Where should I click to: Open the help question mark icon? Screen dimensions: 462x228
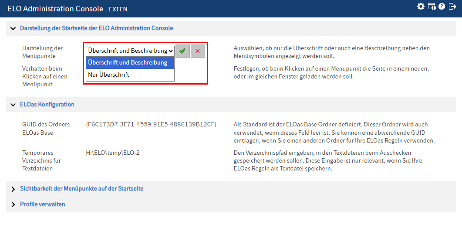442,6
